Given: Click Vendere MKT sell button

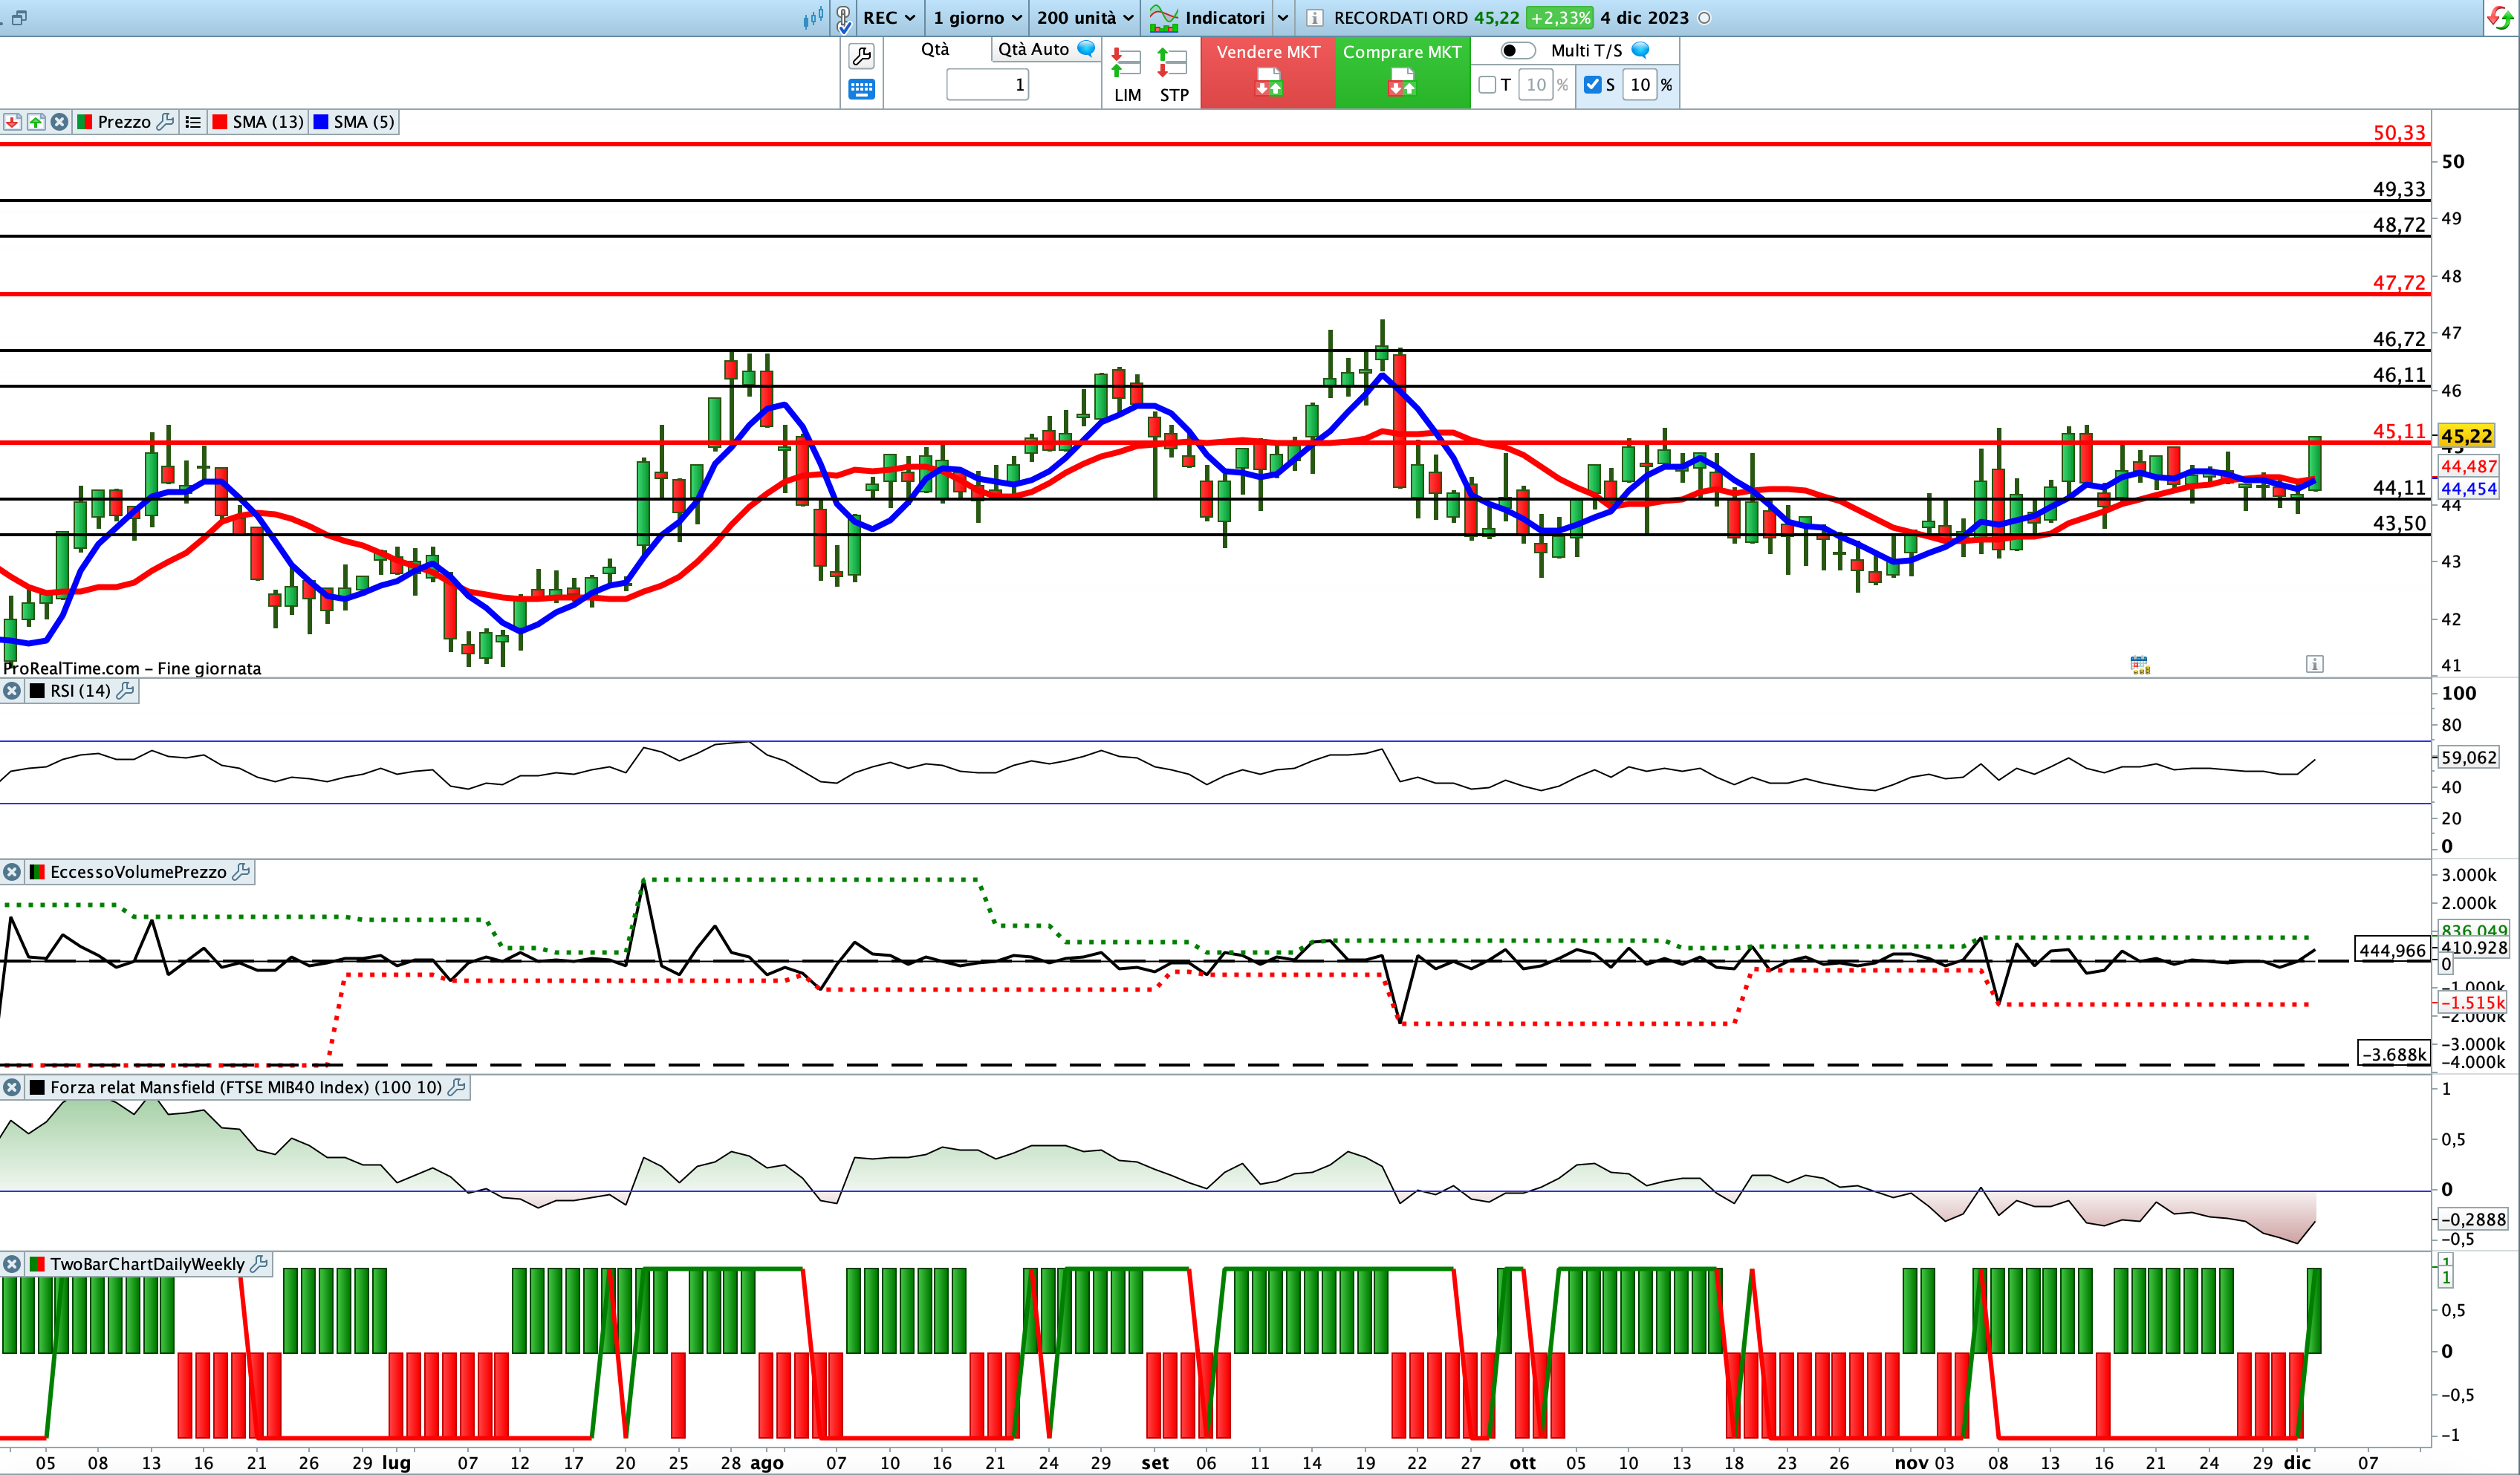Looking at the screenshot, I should pos(1268,72).
